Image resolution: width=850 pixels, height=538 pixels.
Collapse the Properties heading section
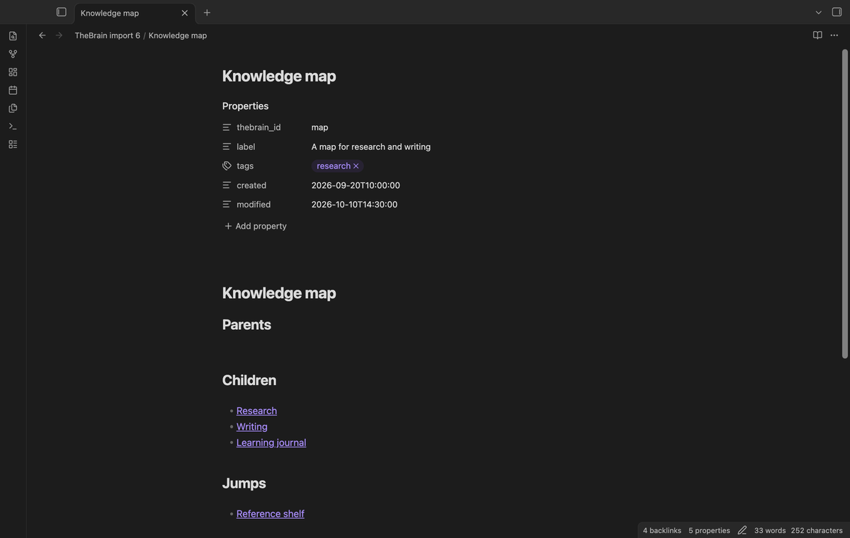[x=245, y=106]
